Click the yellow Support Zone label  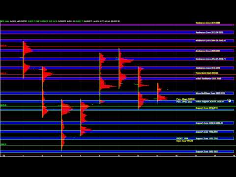206,108
